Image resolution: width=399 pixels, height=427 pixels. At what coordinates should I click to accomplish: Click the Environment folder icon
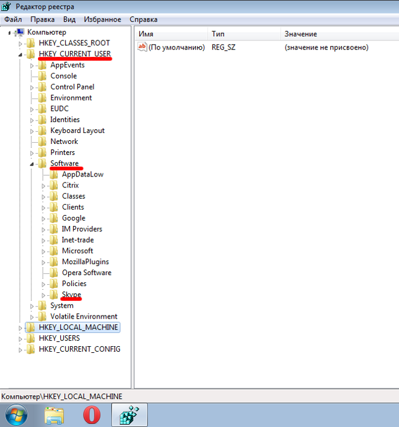(42, 98)
